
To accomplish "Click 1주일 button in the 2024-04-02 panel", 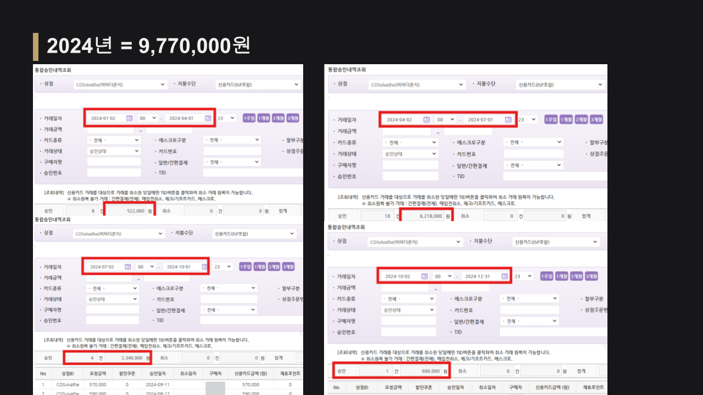I will click(551, 120).
